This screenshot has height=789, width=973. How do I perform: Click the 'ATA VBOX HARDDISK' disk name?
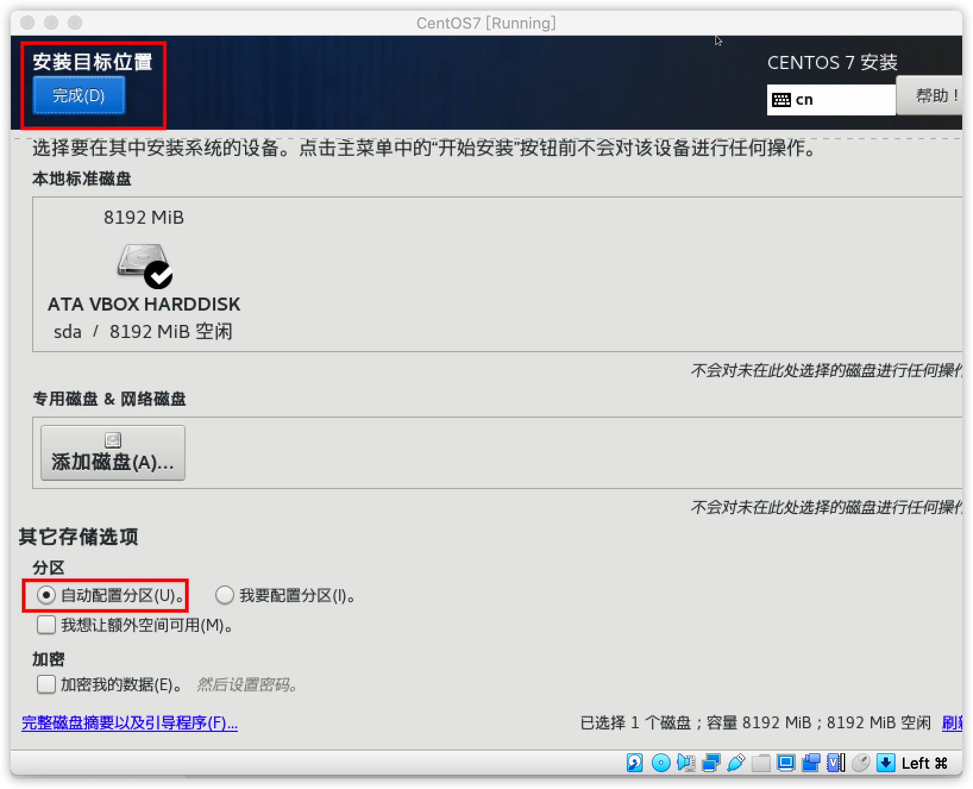point(144,304)
